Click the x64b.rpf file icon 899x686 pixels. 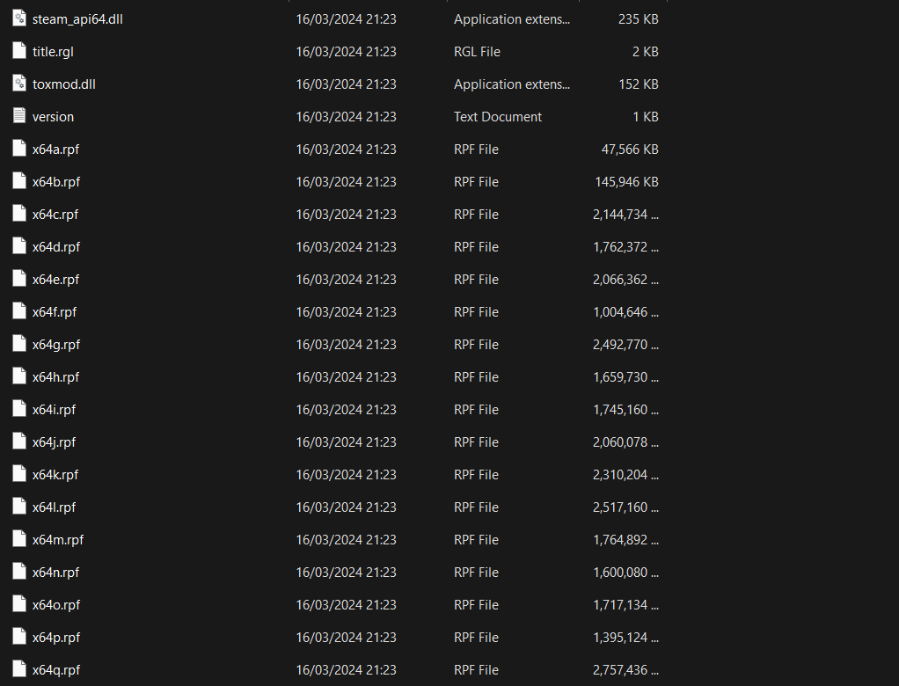pos(19,181)
